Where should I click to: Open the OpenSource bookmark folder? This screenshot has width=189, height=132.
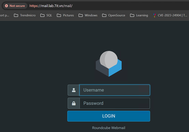[114, 15]
